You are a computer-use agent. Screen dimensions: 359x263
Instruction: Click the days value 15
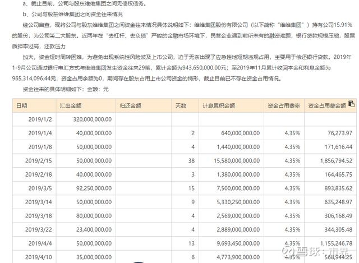[191, 188]
